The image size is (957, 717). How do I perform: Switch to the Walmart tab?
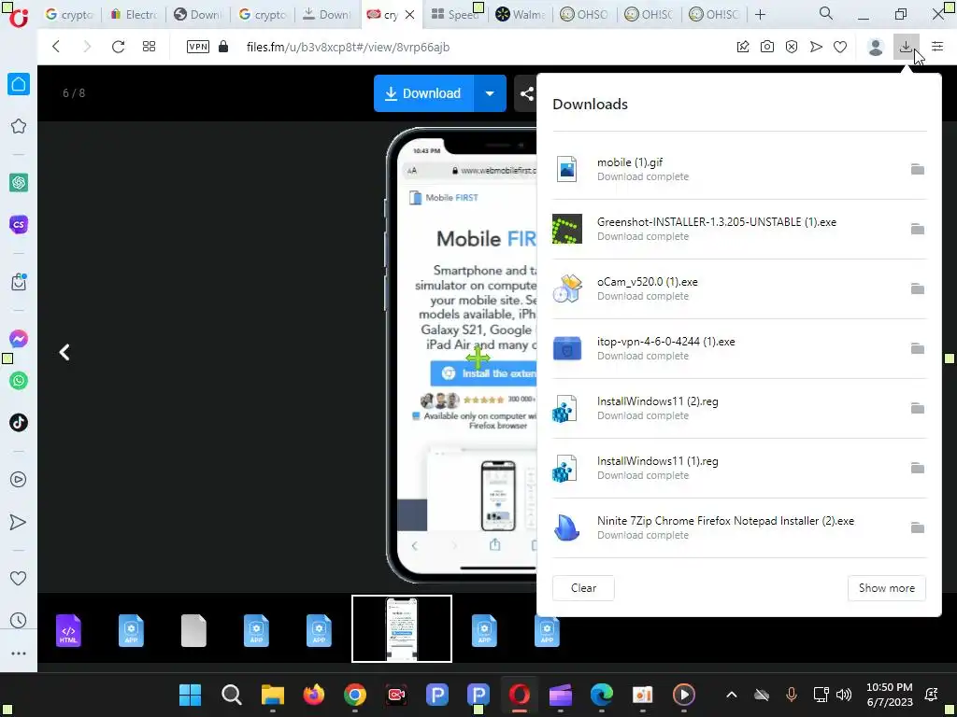coord(521,15)
